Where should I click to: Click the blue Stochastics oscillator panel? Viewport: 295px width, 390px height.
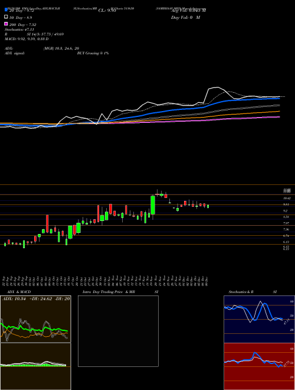pos(259,319)
